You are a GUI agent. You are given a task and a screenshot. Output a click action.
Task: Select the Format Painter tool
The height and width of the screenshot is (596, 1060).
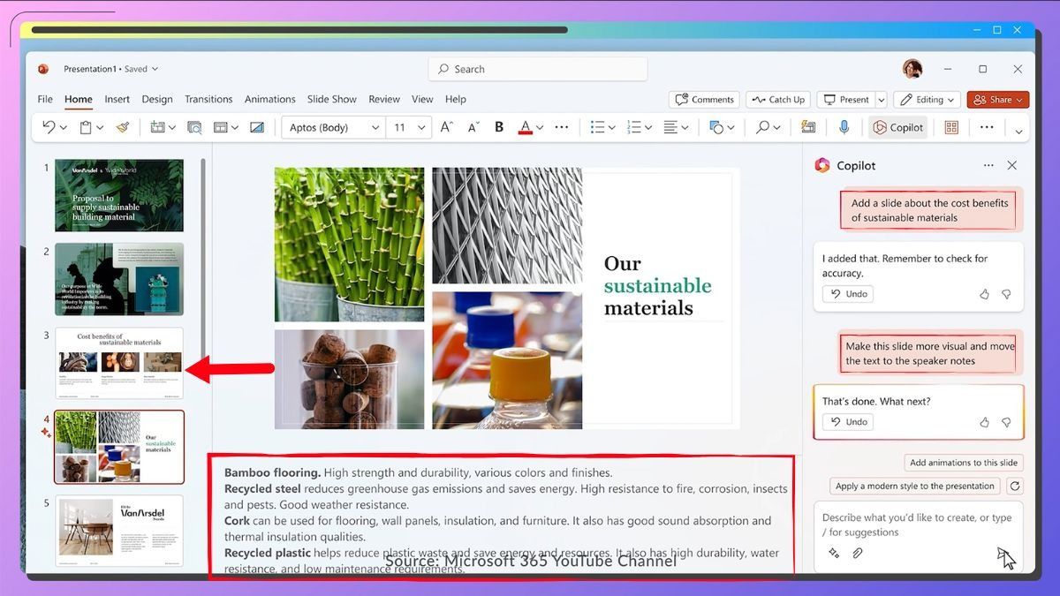(x=124, y=127)
